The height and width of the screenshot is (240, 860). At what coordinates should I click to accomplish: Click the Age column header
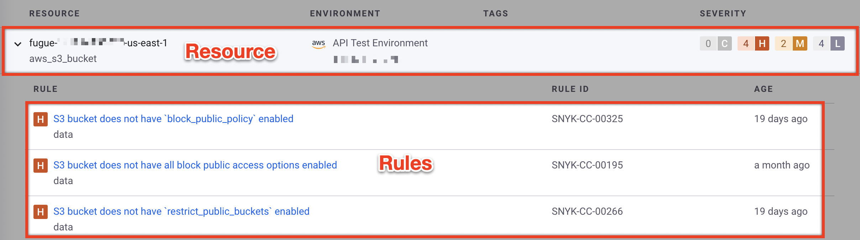click(x=763, y=89)
